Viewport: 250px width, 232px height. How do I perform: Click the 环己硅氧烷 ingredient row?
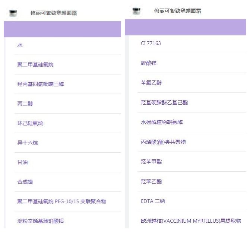[x=30, y=123]
